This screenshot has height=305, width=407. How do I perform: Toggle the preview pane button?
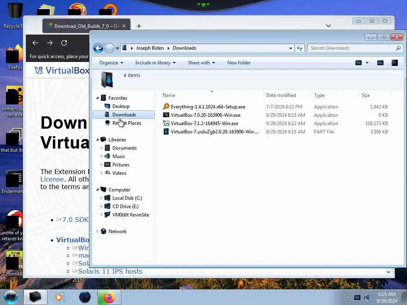380,63
